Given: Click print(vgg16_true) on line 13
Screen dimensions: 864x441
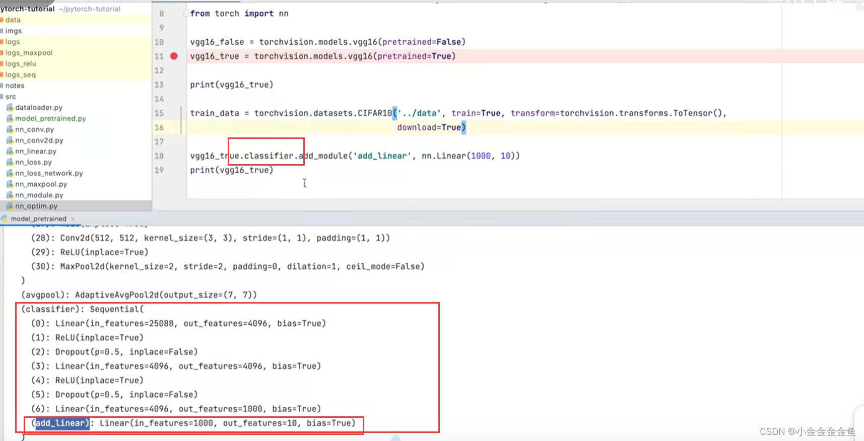Looking at the screenshot, I should tap(232, 85).
